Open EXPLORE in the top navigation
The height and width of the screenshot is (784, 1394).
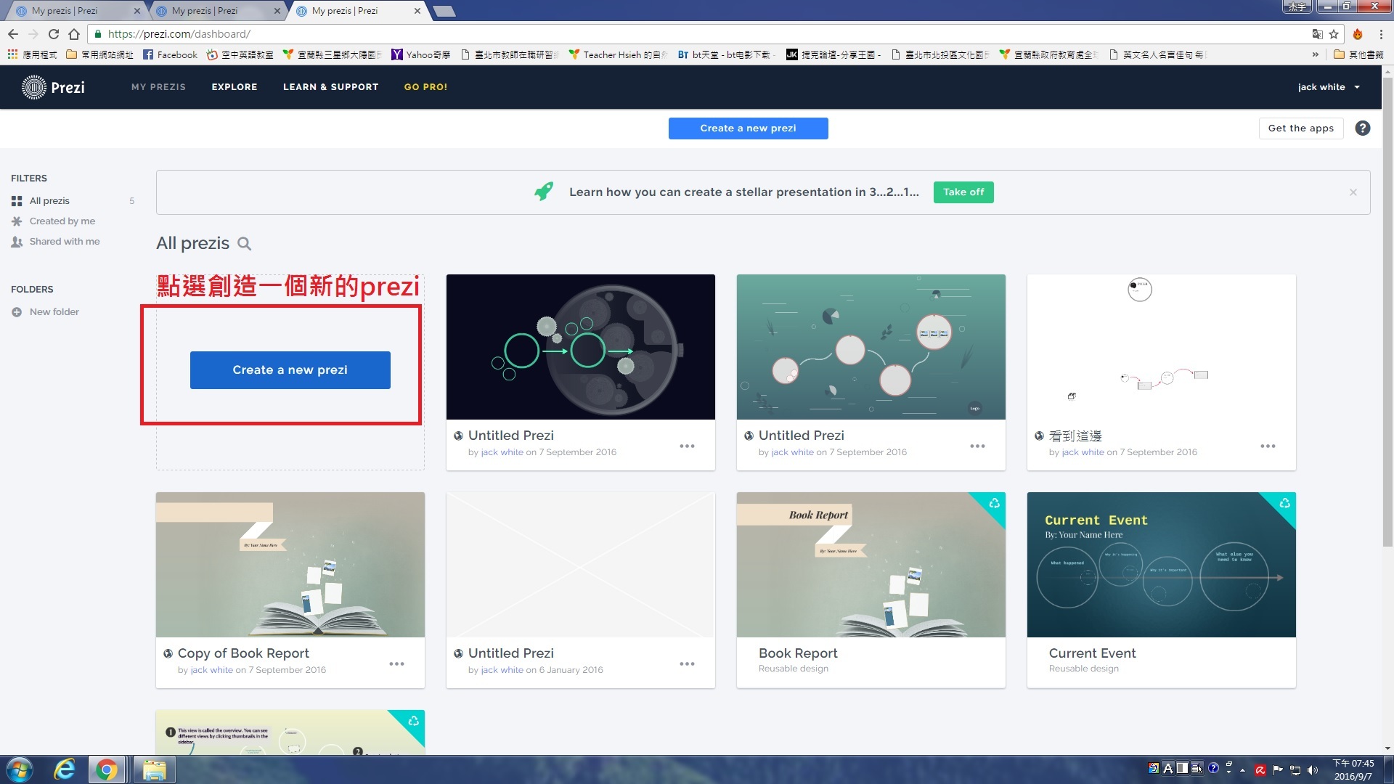pos(235,87)
